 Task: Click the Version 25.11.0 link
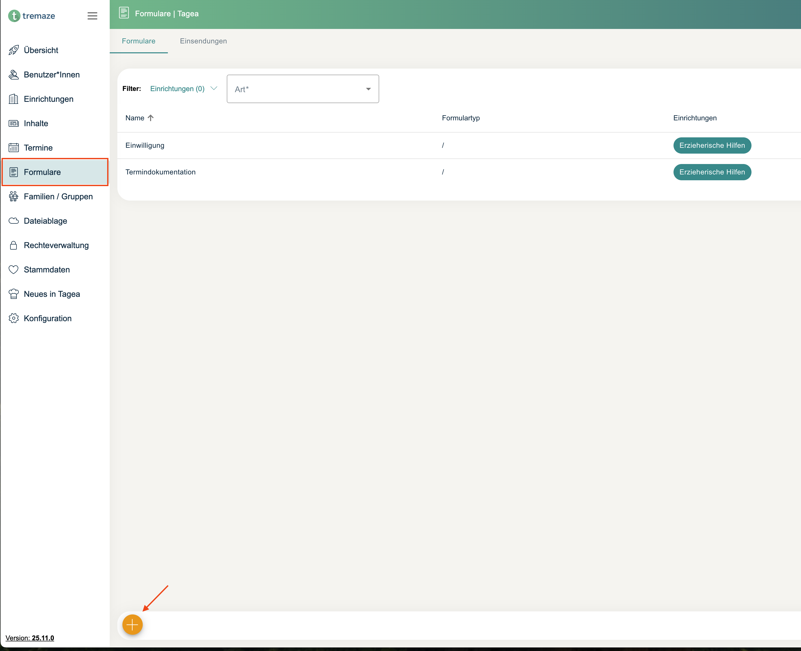(30, 638)
